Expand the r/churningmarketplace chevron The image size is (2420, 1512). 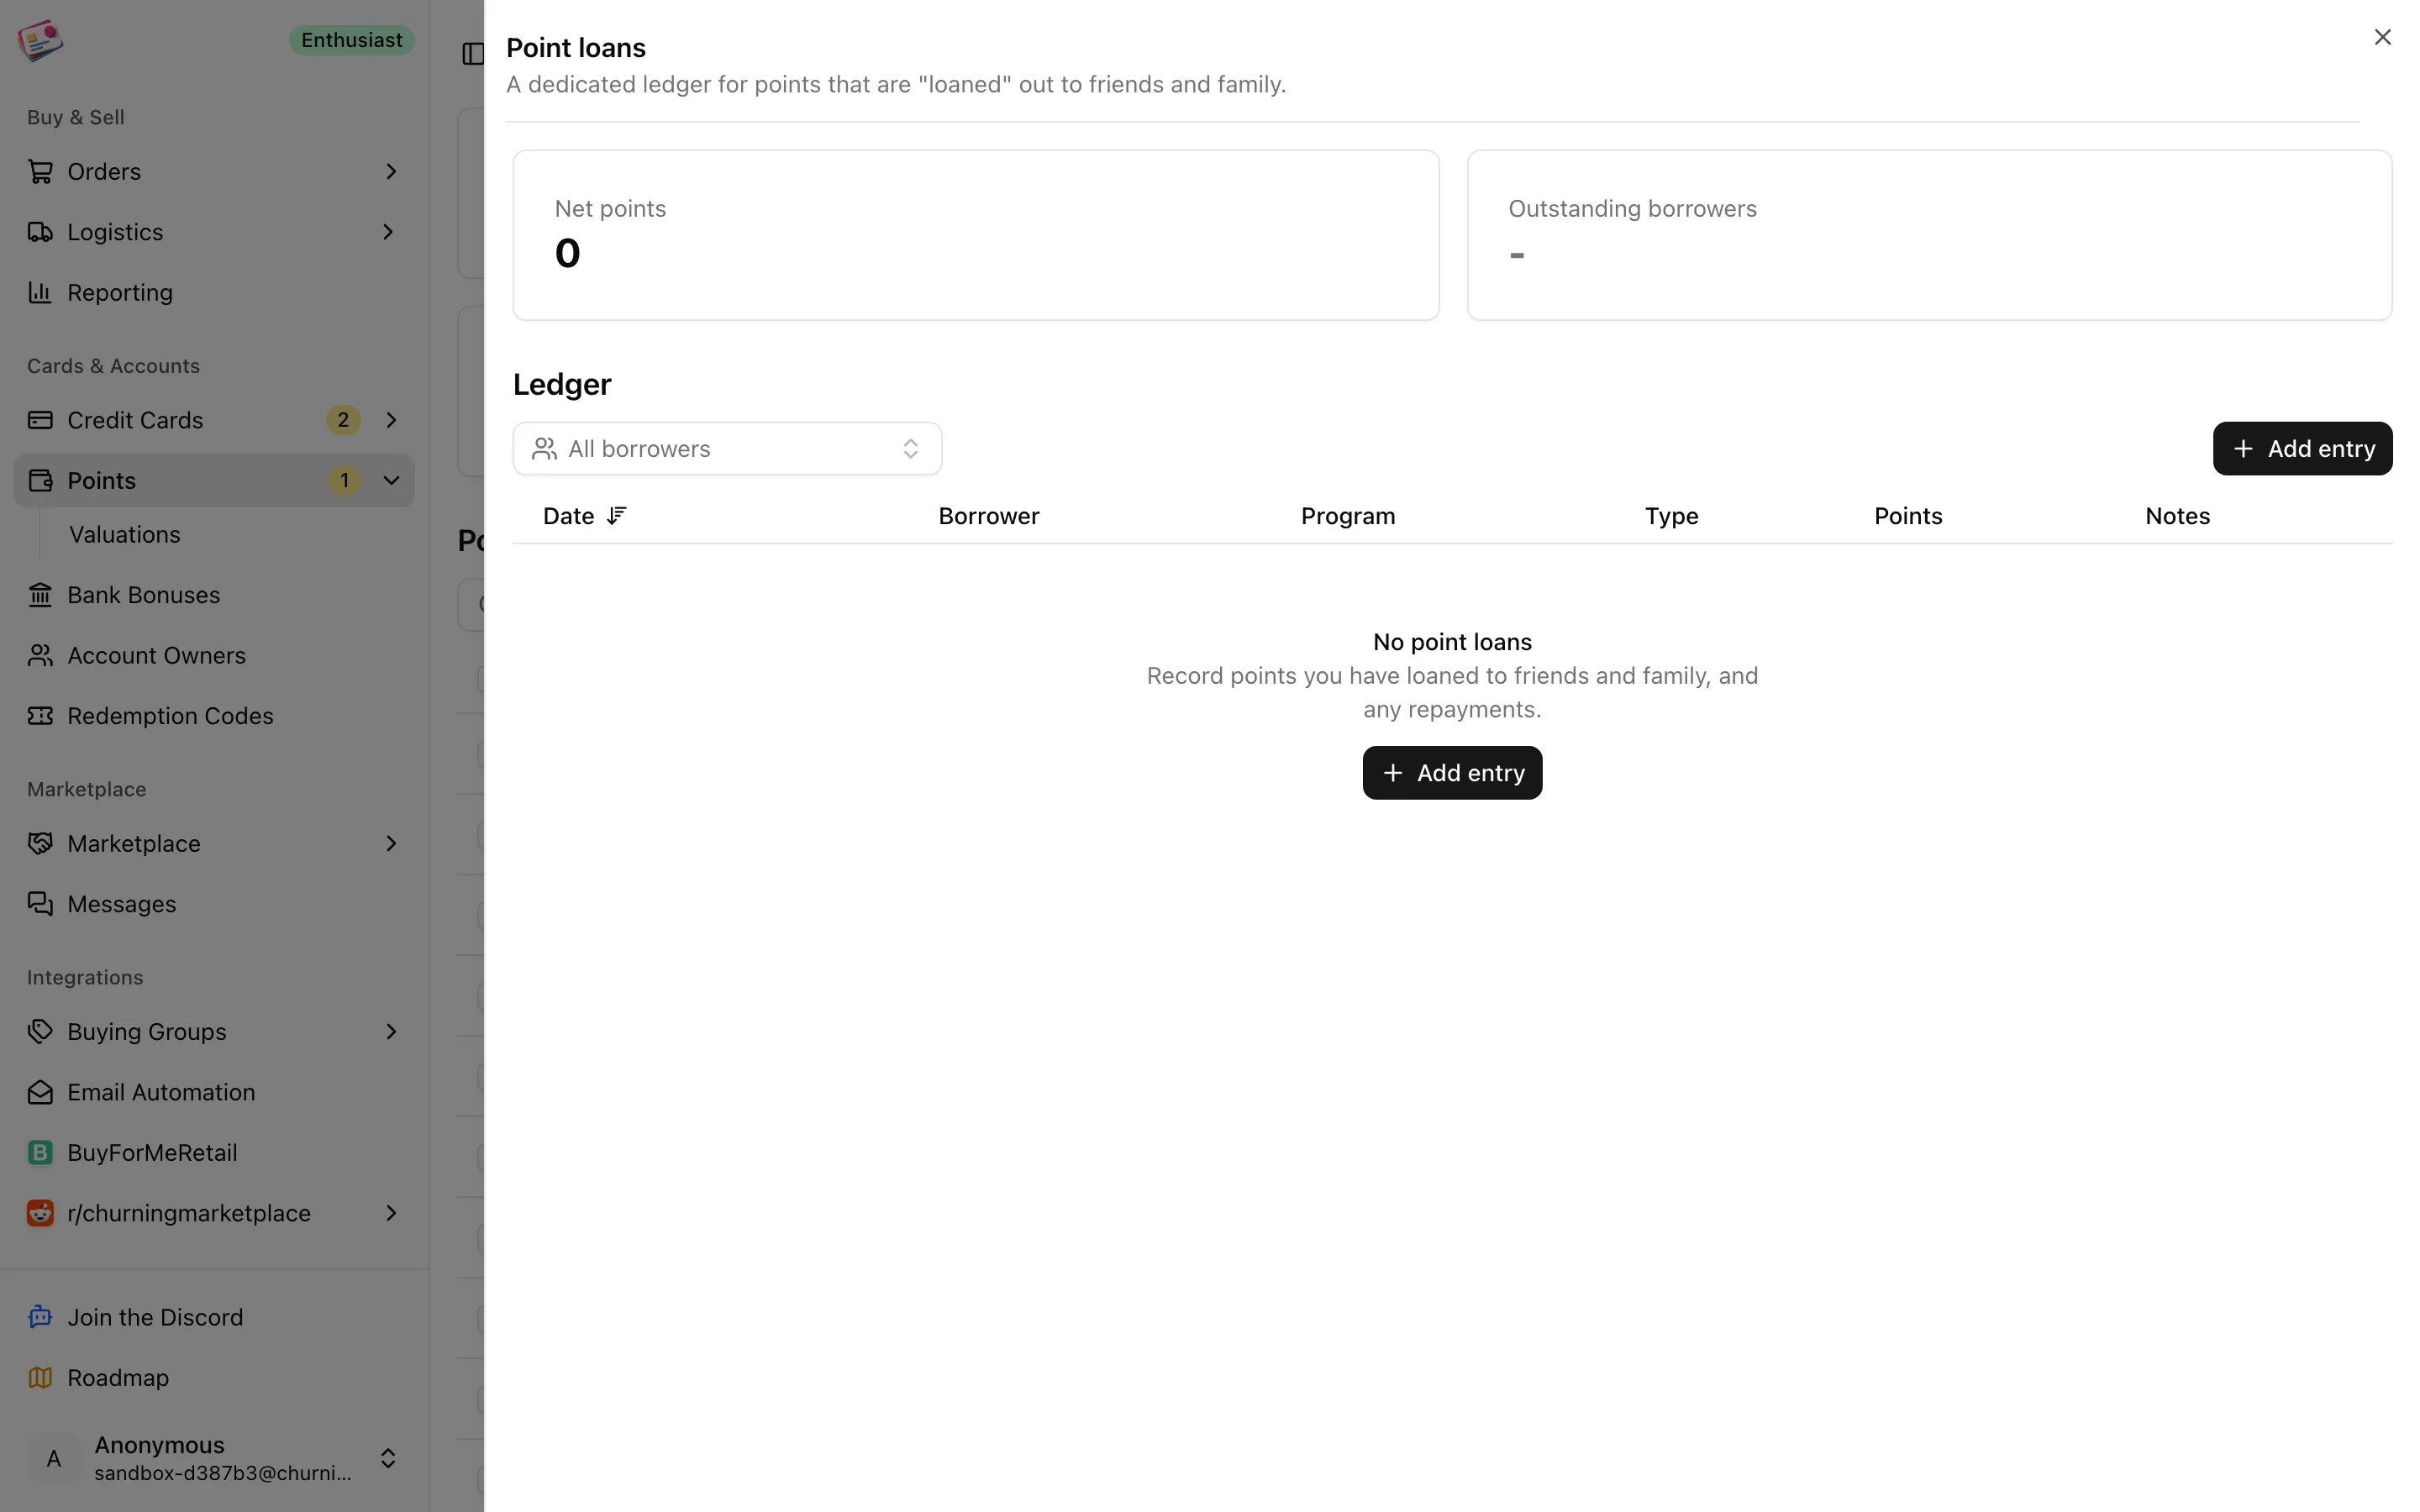(391, 1213)
